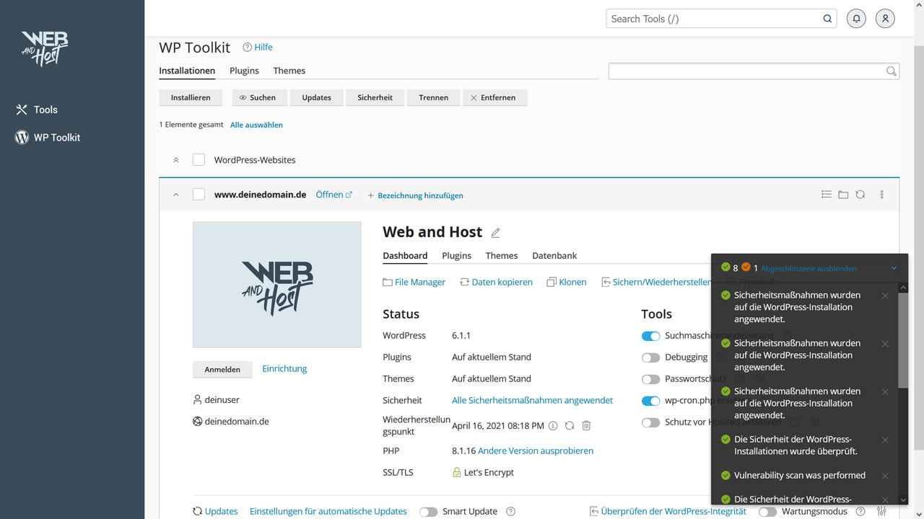
Task: Collapse the www.deinedomain.de row chevron
Action: 175,195
